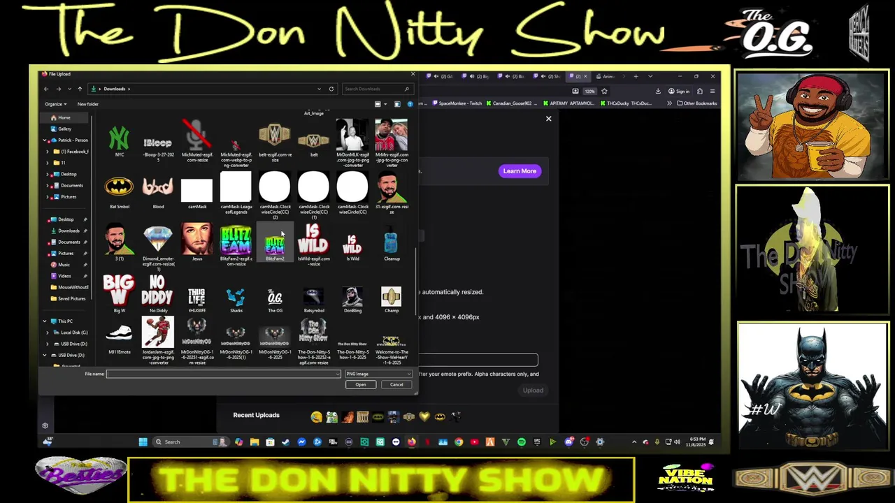This screenshot has width=895, height=503.
Task: Refresh the Downloads folder view
Action: [331, 89]
